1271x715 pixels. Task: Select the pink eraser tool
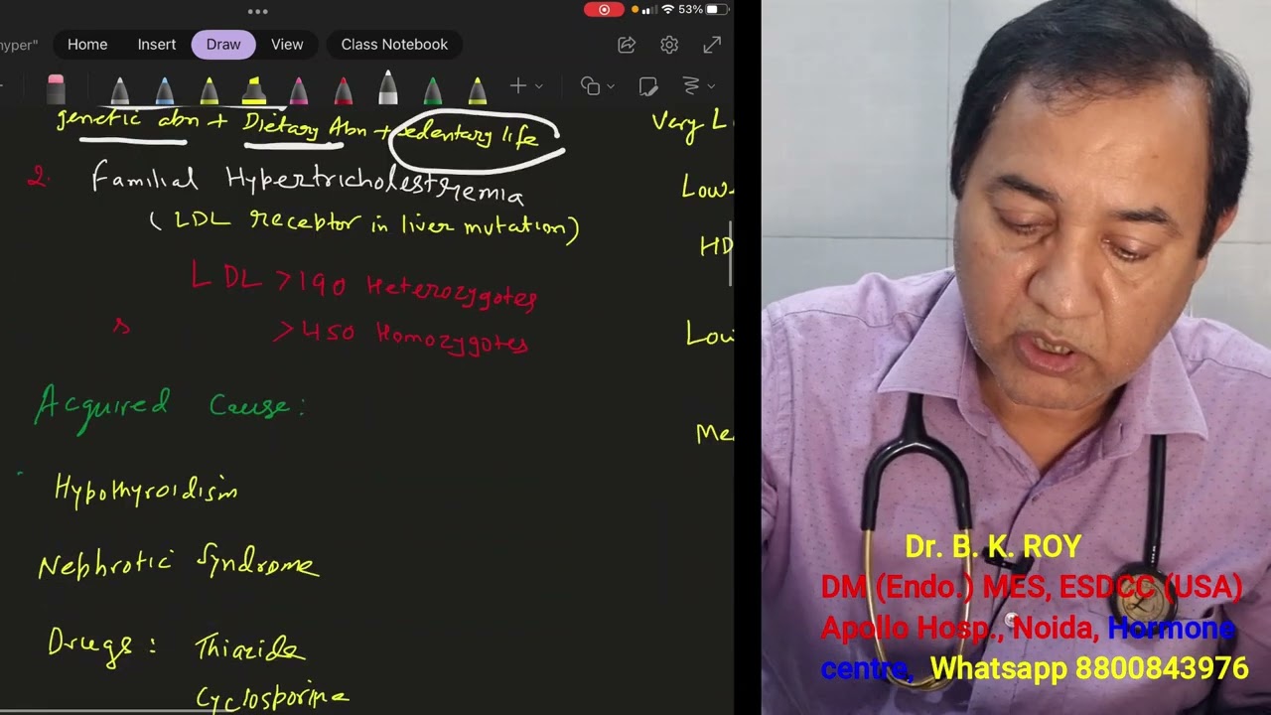(x=56, y=89)
